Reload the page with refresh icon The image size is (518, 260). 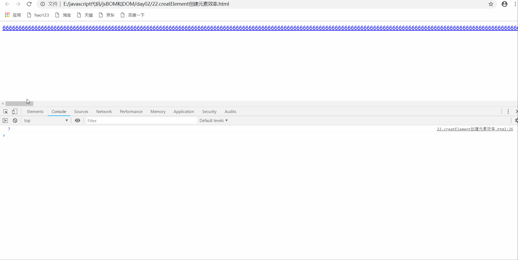(x=29, y=4)
